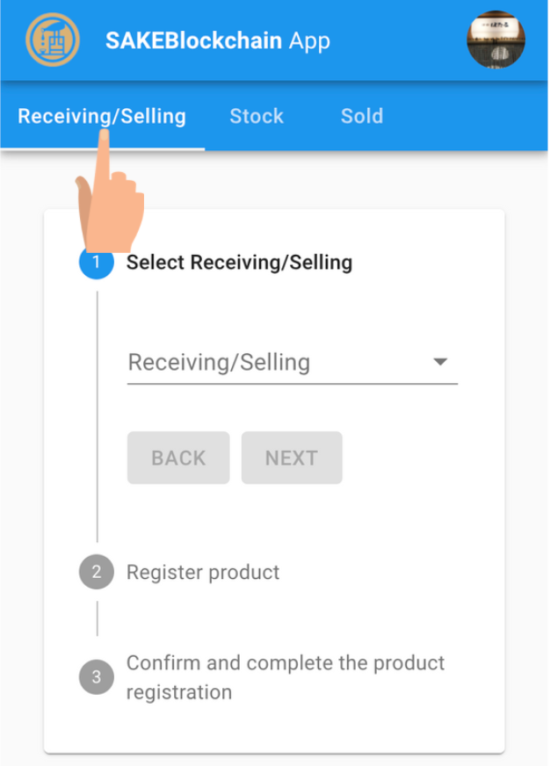Select the 'Select Receiving/Selling' step label
This screenshot has height=766, width=550.
click(239, 262)
